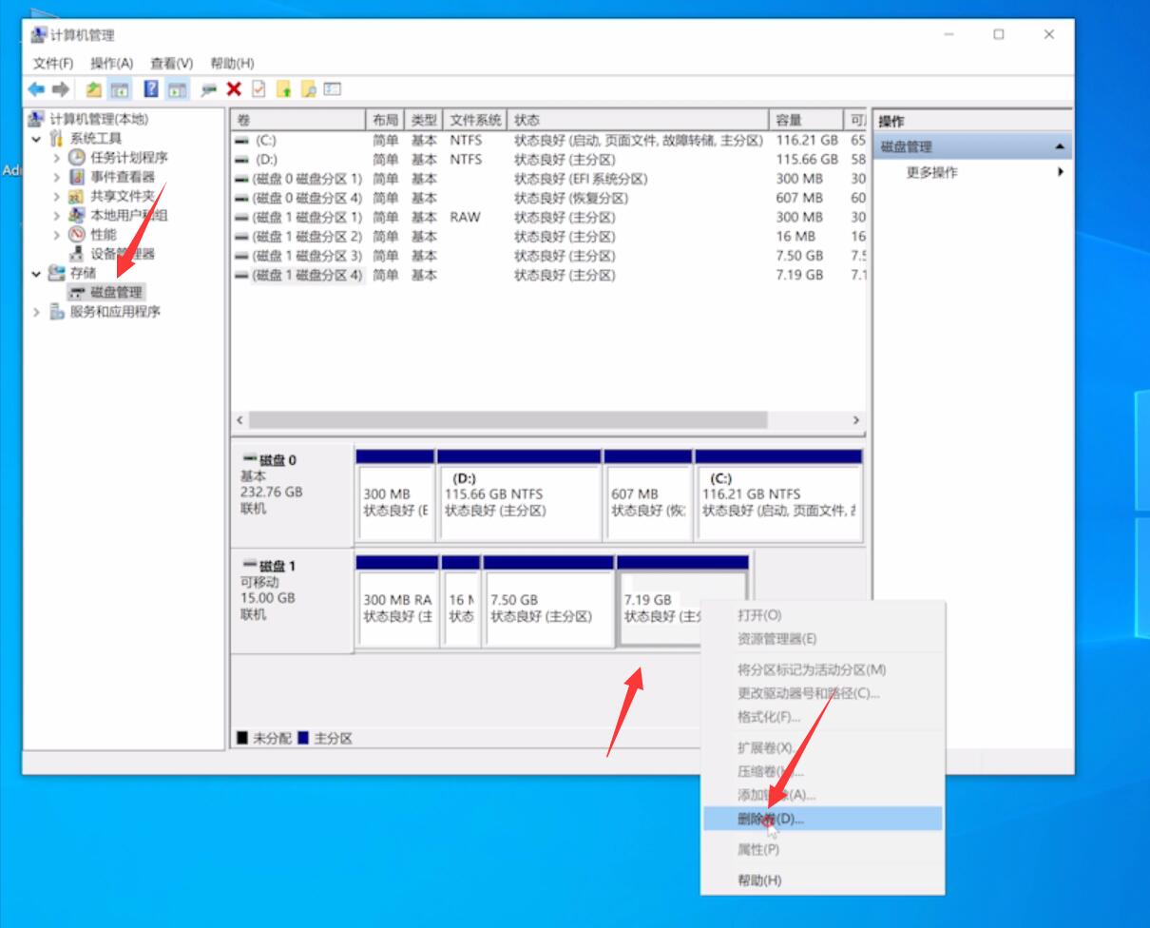Click the 卷 column header
This screenshot has height=928, width=1150.
[297, 120]
